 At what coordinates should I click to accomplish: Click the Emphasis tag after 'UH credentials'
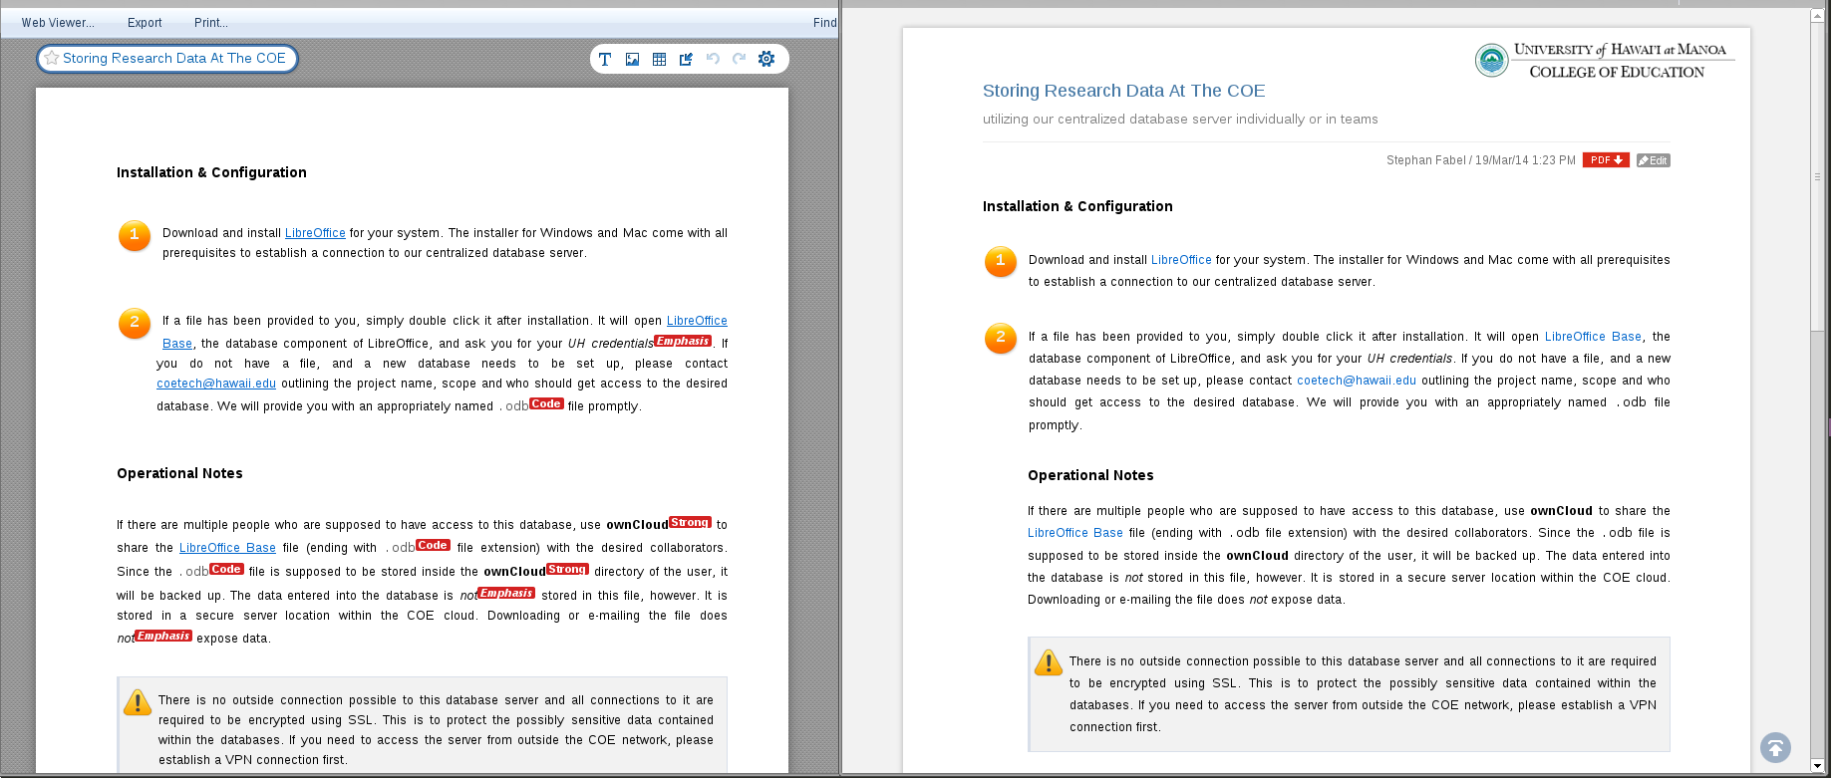coord(683,341)
